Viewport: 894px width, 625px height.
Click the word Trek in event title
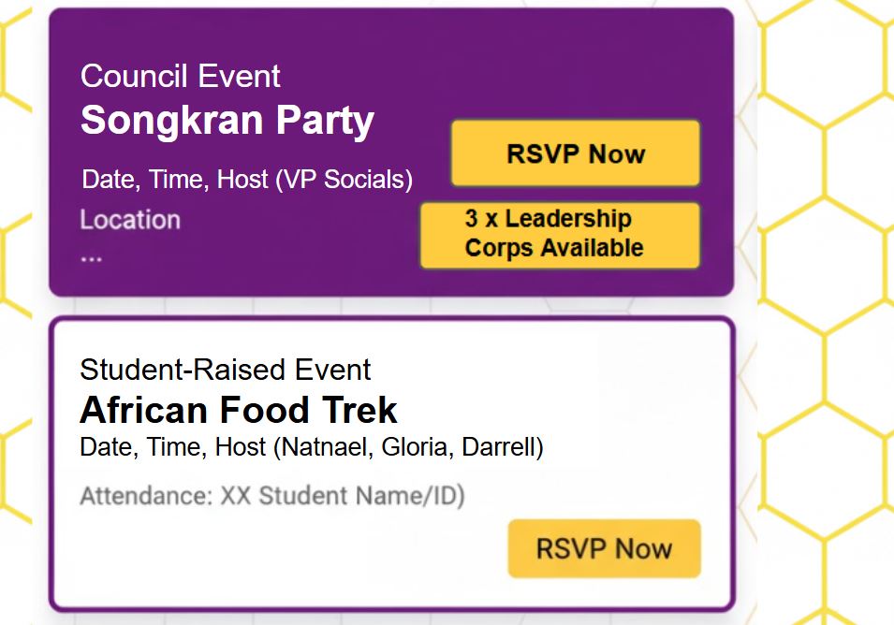click(x=361, y=410)
